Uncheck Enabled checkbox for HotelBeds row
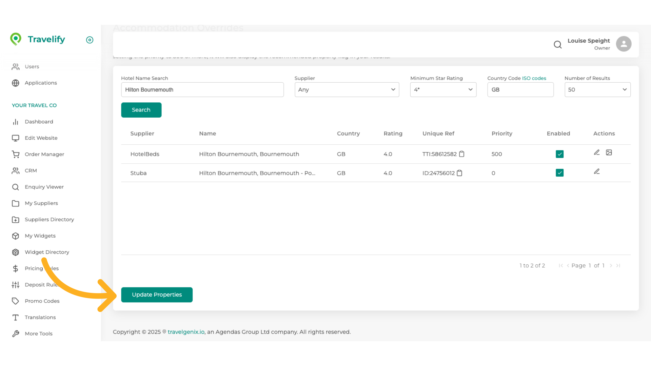Image resolution: width=651 pixels, height=366 pixels. pos(559,154)
